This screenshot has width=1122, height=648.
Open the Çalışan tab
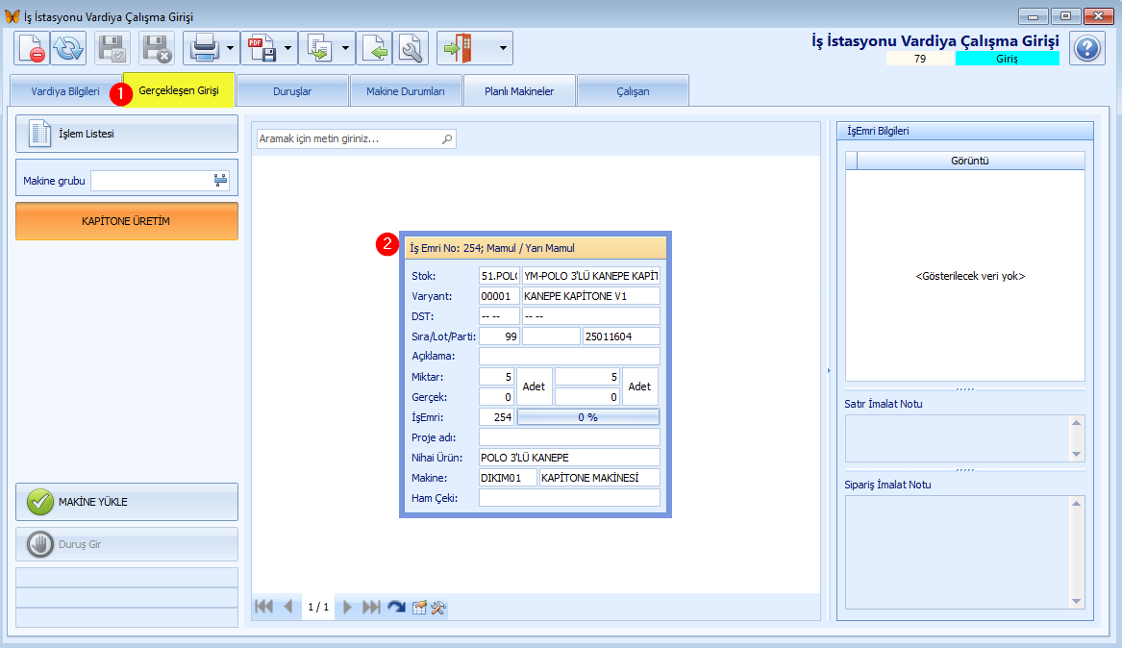coord(634,91)
